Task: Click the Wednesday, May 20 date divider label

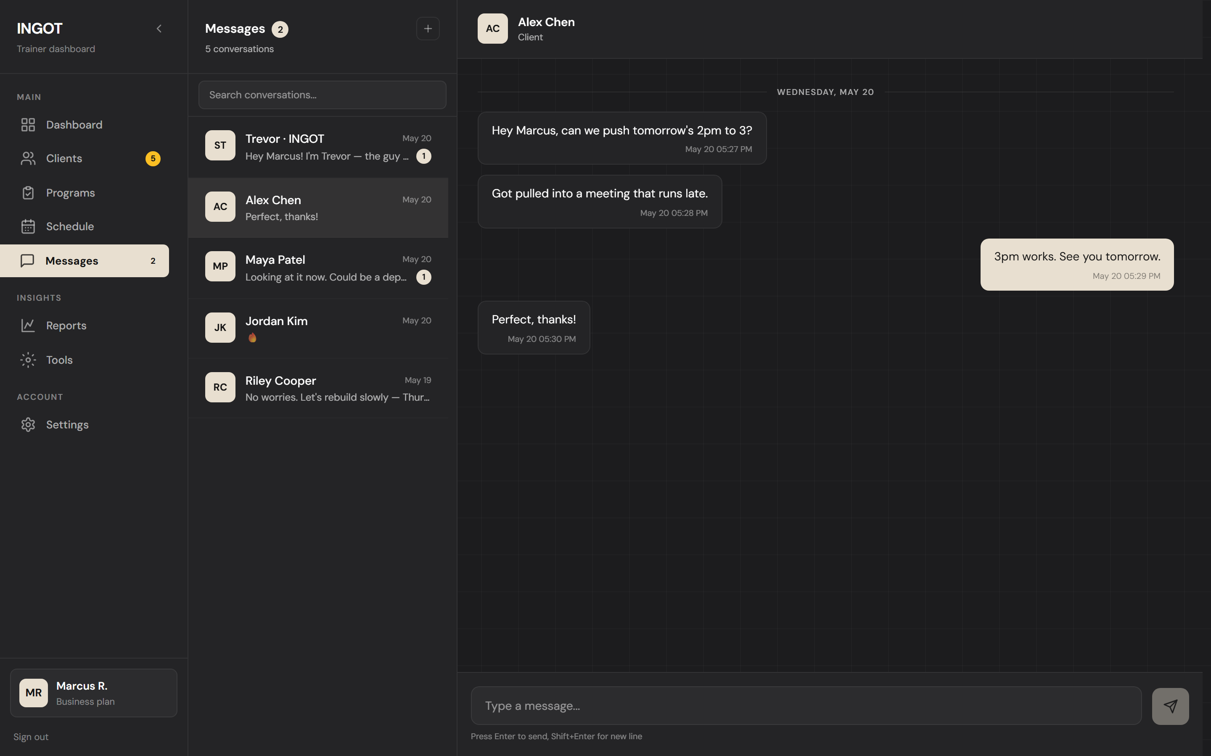Action: pyautogui.click(x=825, y=92)
